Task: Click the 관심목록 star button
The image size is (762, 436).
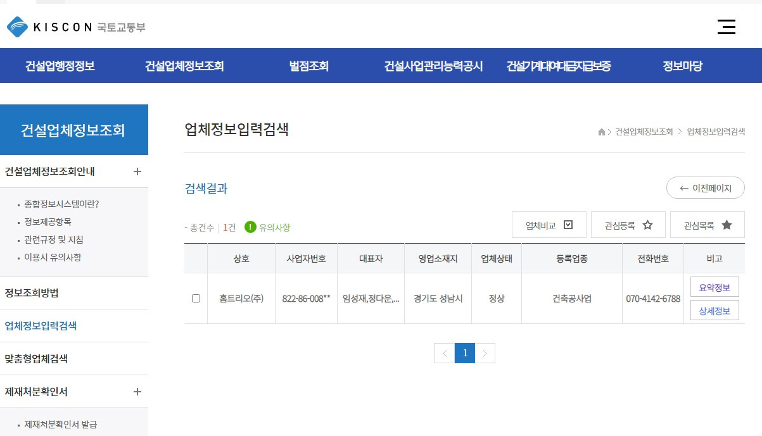Action: (708, 225)
